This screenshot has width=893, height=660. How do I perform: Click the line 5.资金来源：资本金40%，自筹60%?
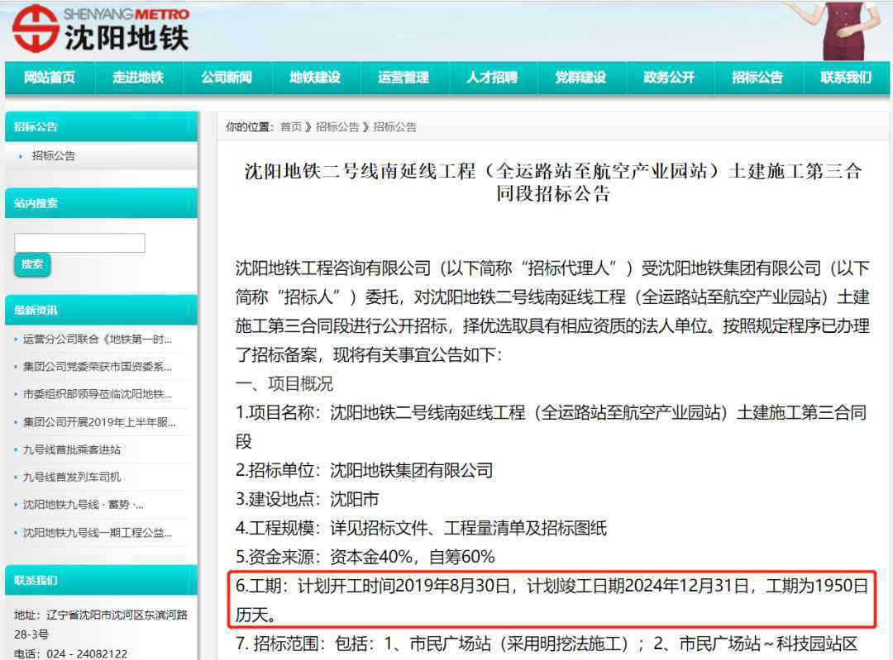[365, 557]
